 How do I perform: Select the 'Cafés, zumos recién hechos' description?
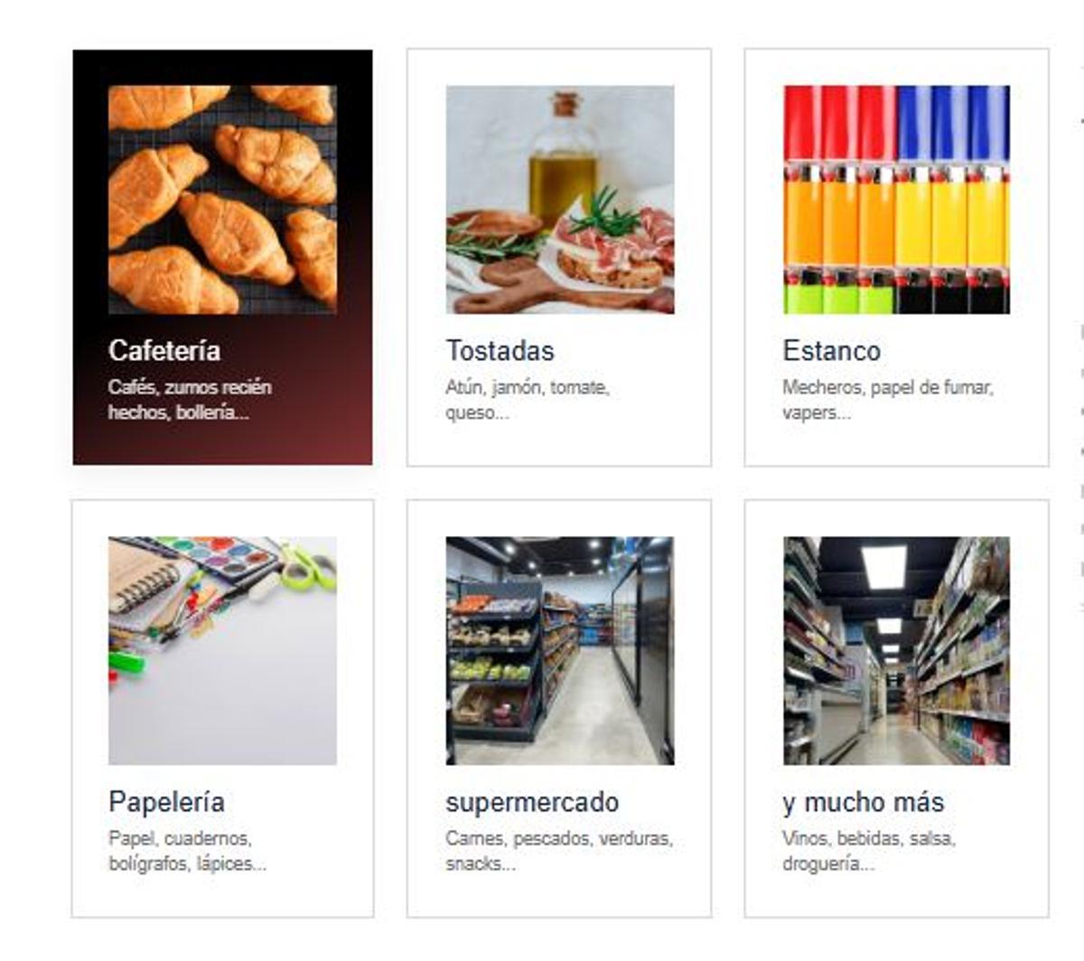(190, 400)
